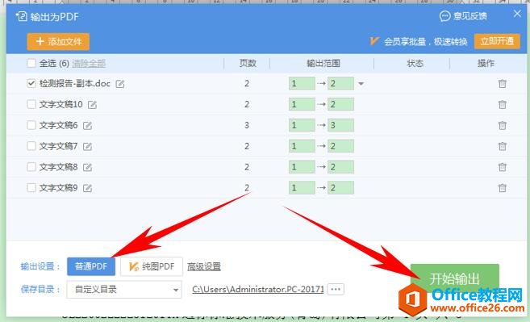The image size is (530, 322).
Task: Click end page field of 文字文稿10
Action: pyautogui.click(x=340, y=104)
